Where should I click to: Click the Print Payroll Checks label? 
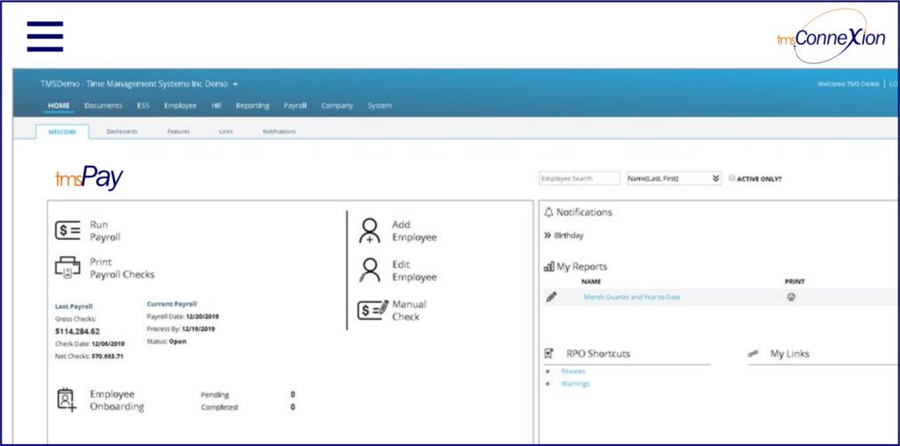122,269
